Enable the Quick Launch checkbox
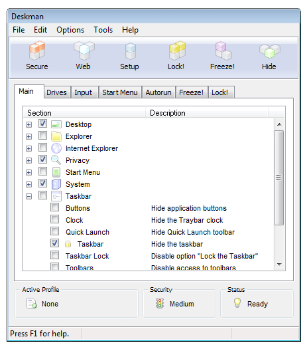 54,231
